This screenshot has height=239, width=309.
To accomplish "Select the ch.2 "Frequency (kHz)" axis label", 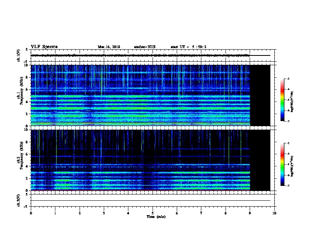I will coord(22,155).
